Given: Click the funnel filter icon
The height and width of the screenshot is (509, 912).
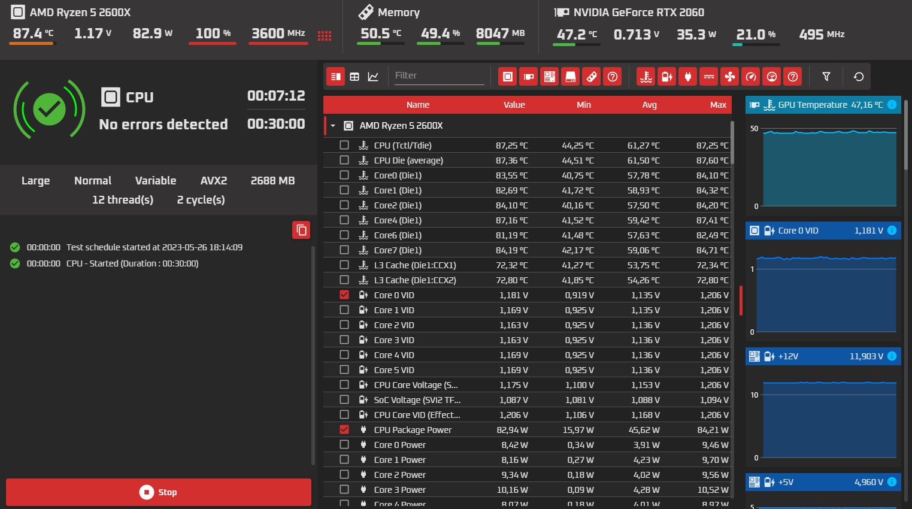Looking at the screenshot, I should coord(826,77).
